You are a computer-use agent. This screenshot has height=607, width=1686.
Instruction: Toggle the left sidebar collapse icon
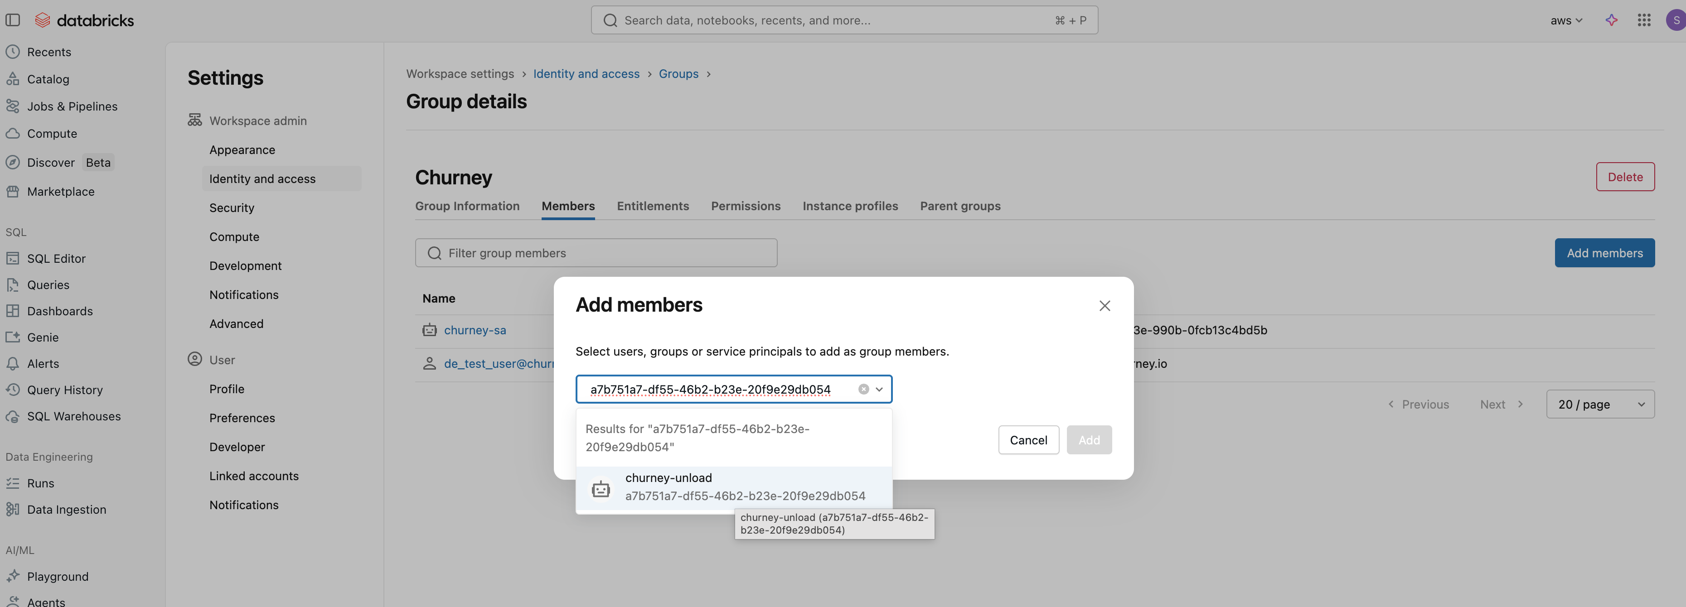point(12,20)
